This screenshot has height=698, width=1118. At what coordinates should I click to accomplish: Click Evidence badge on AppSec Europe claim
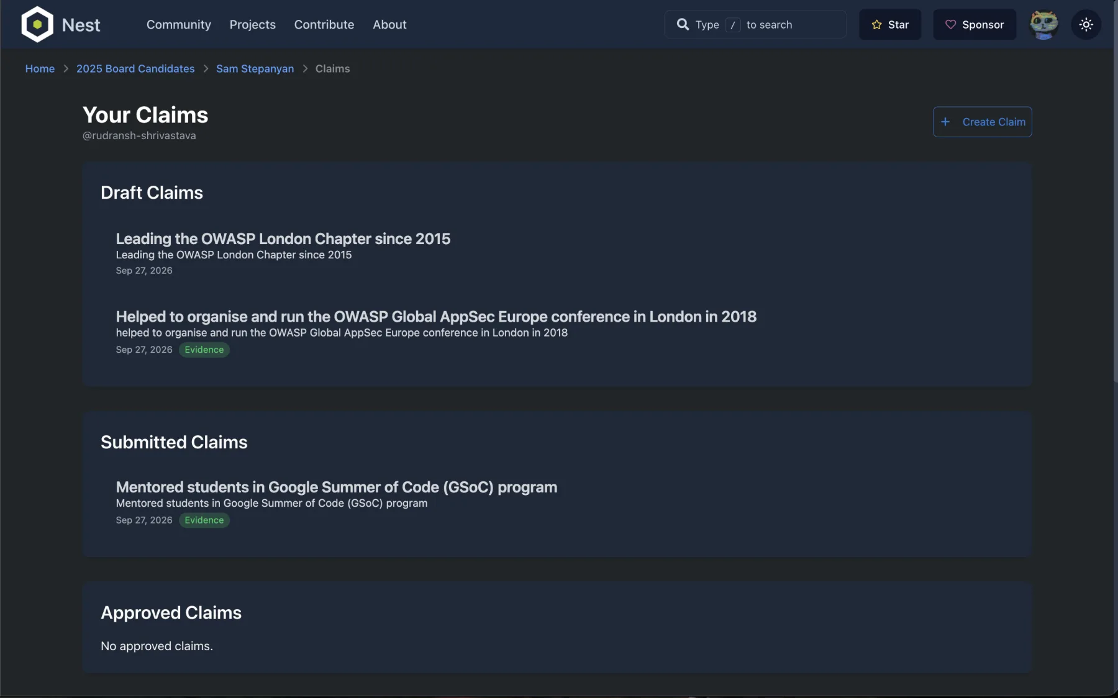(204, 350)
